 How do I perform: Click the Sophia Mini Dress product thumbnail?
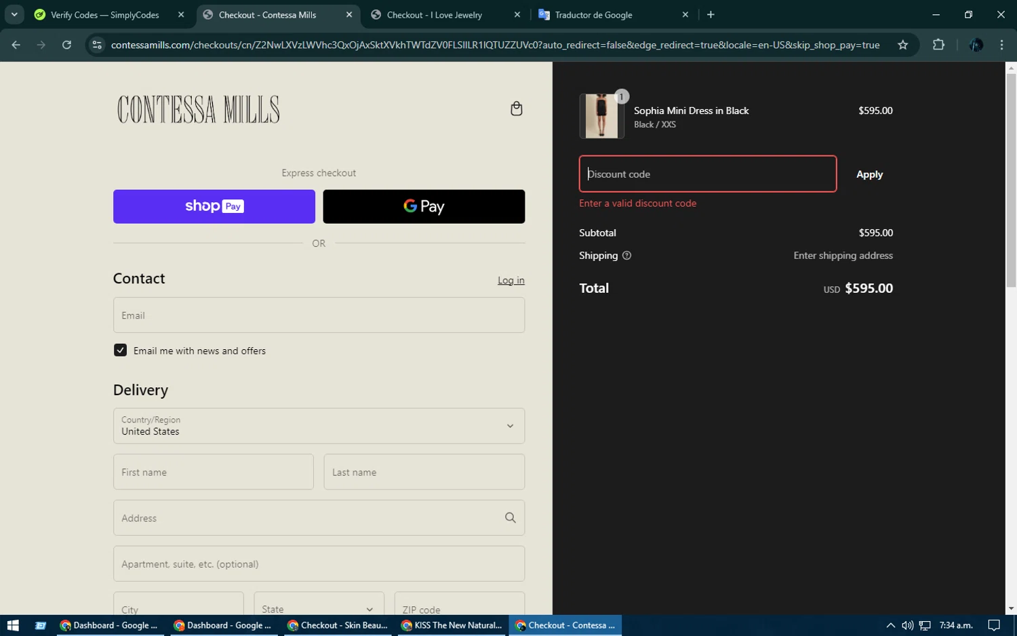click(602, 116)
